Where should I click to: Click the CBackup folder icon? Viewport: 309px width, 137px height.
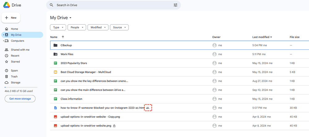point(55,45)
